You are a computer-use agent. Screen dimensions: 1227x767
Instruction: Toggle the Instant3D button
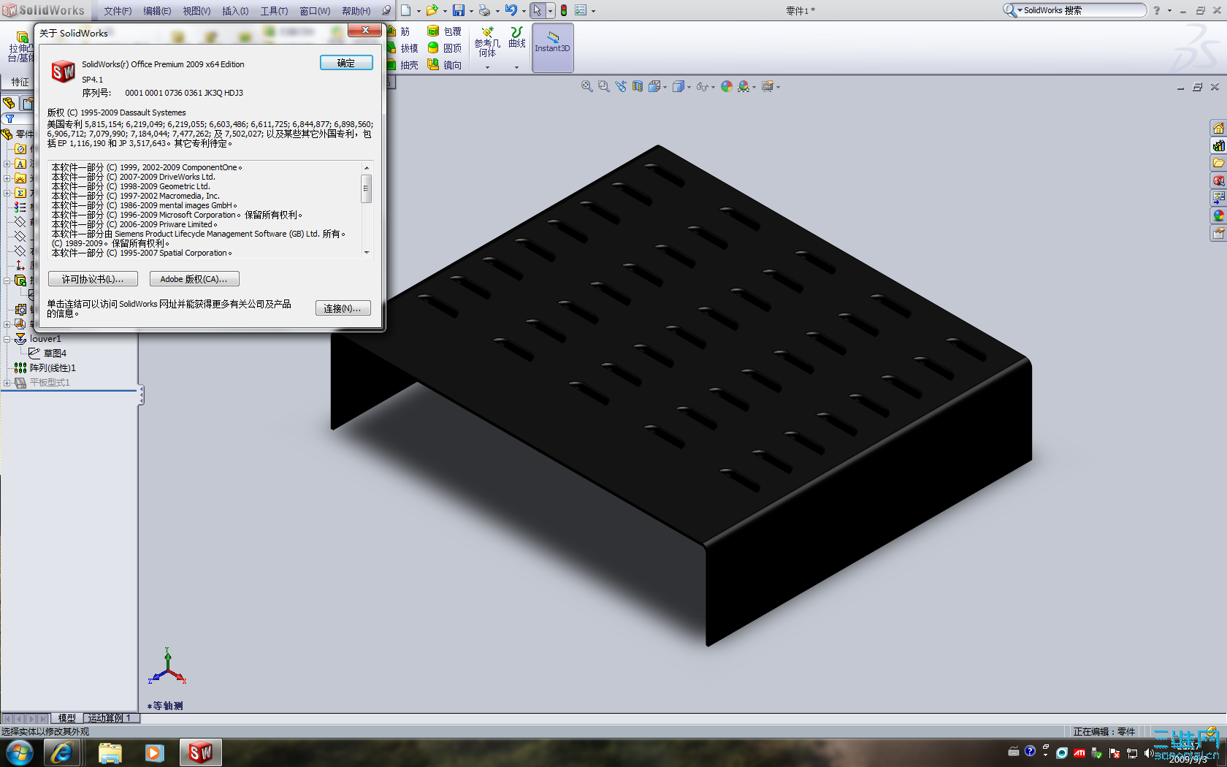pyautogui.click(x=552, y=47)
